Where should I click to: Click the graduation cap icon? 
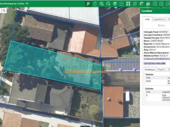point(142,4)
